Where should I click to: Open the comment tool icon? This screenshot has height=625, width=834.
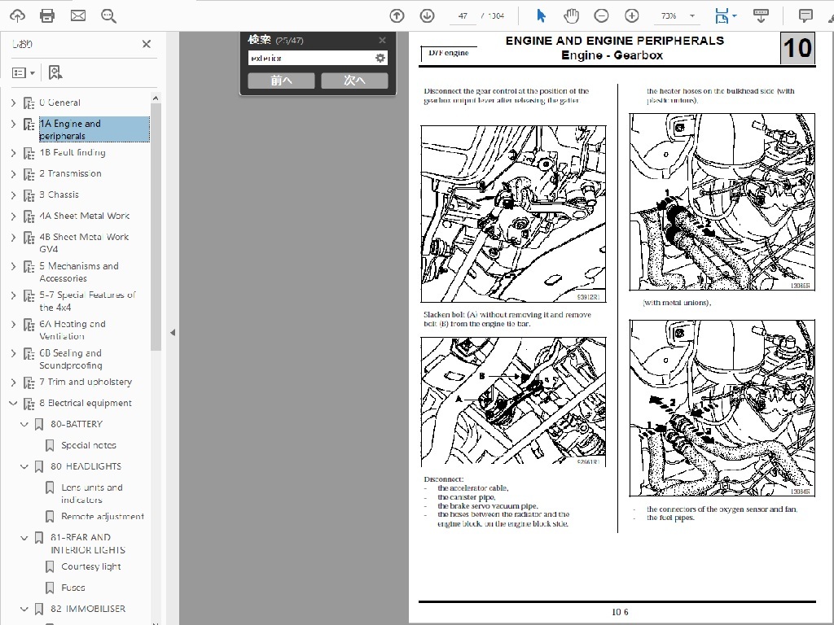805,16
